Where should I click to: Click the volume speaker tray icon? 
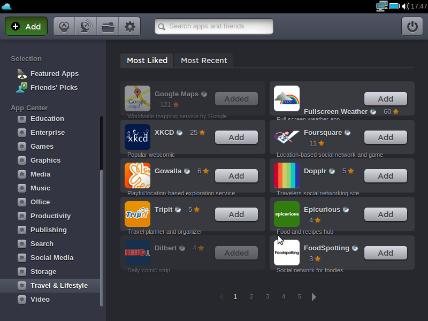405,6
